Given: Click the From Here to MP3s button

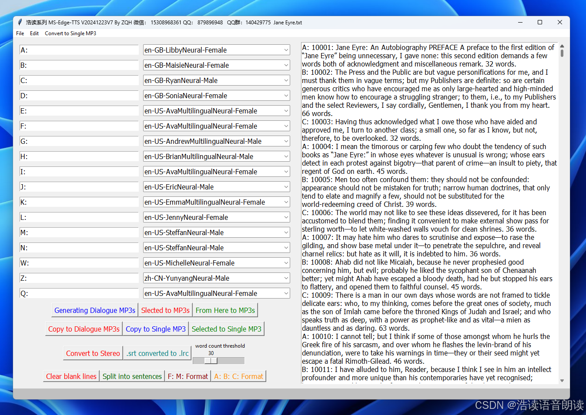Looking at the screenshot, I should click(225, 310).
